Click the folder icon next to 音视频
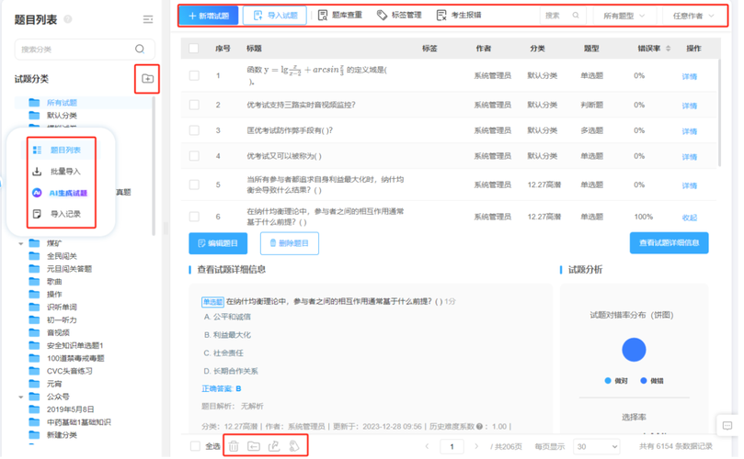Viewport: 744px width, 459px height. tap(34, 332)
